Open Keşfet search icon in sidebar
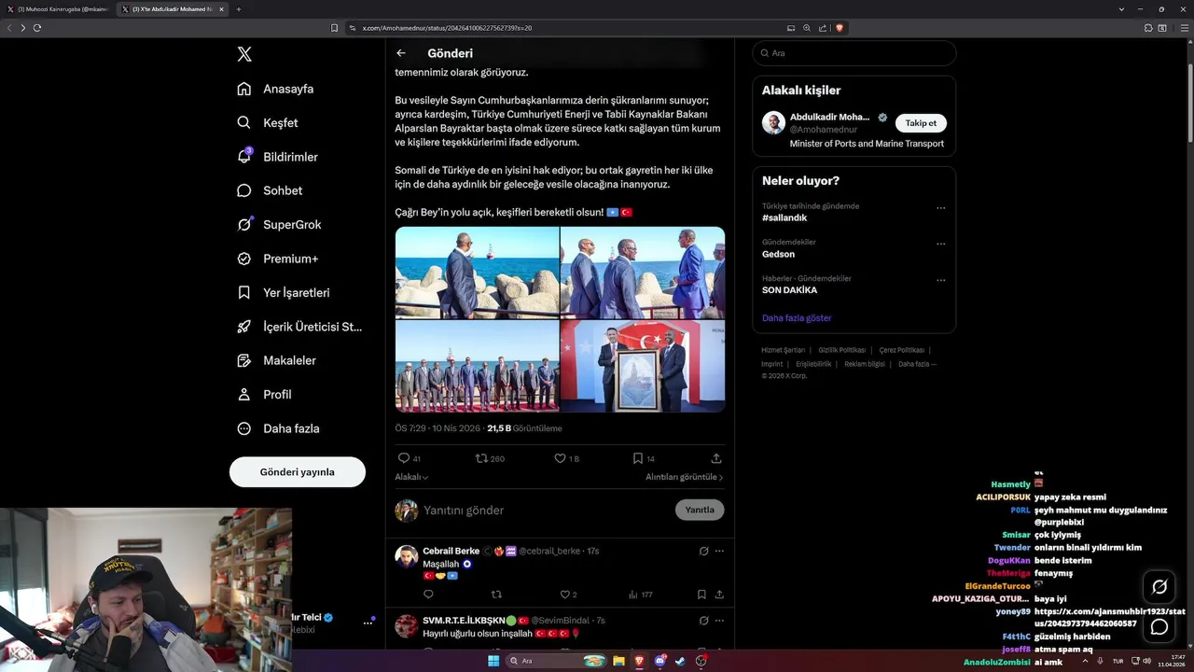The image size is (1194, 672). point(244,122)
